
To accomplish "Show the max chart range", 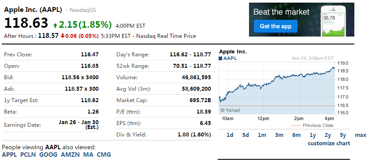I will [361, 135].
